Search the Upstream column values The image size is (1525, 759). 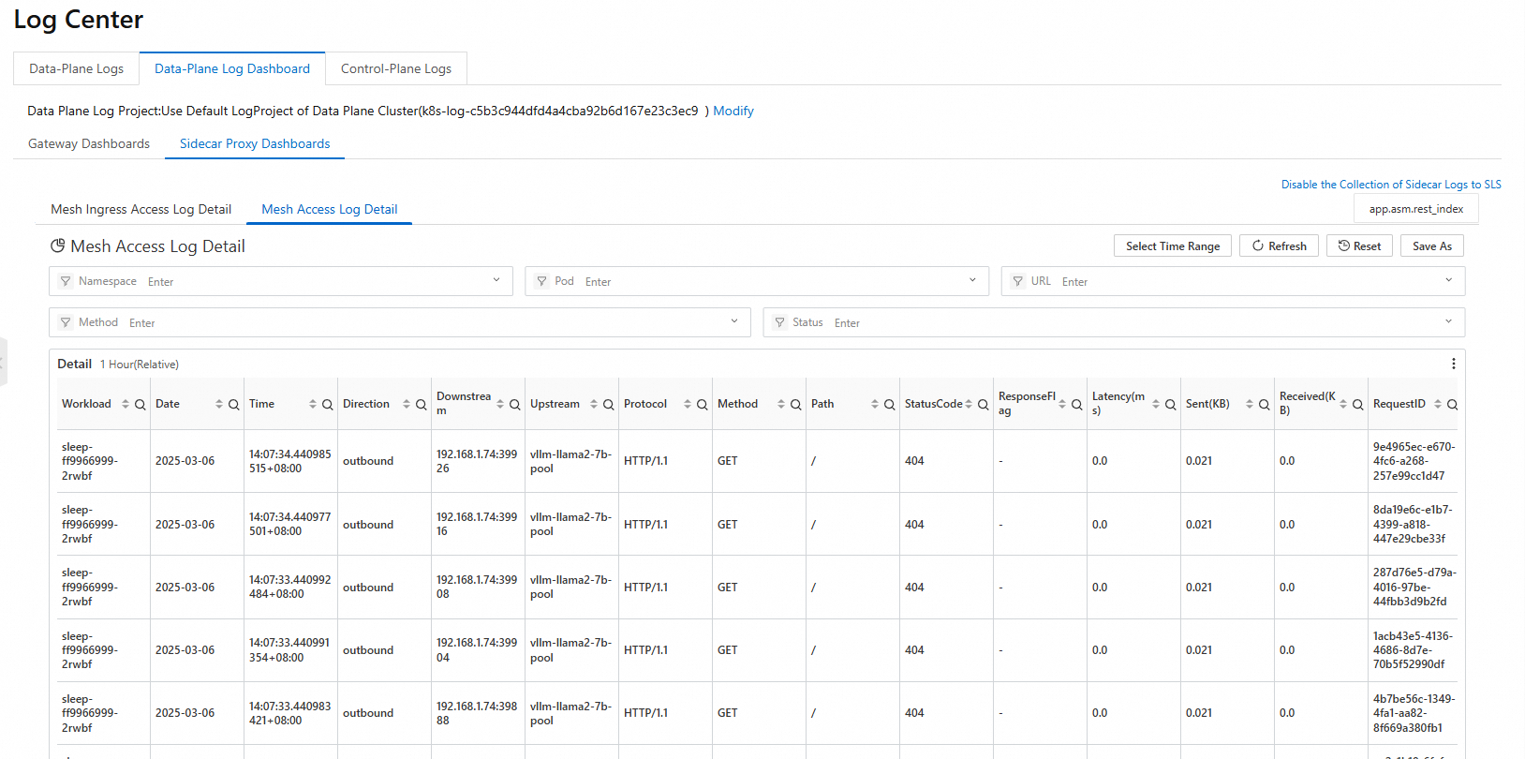coord(609,405)
